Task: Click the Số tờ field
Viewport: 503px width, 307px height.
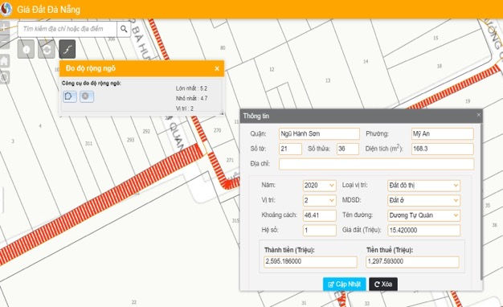Action: pos(290,149)
